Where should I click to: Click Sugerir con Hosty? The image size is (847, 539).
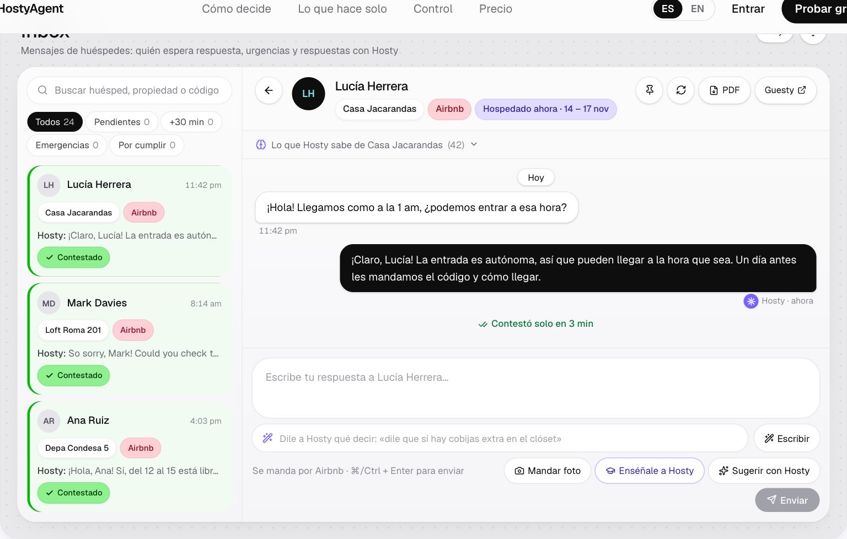tap(764, 471)
